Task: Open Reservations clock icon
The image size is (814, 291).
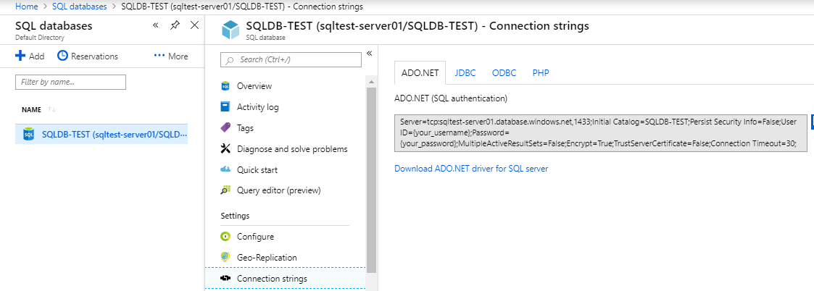Action: click(62, 56)
